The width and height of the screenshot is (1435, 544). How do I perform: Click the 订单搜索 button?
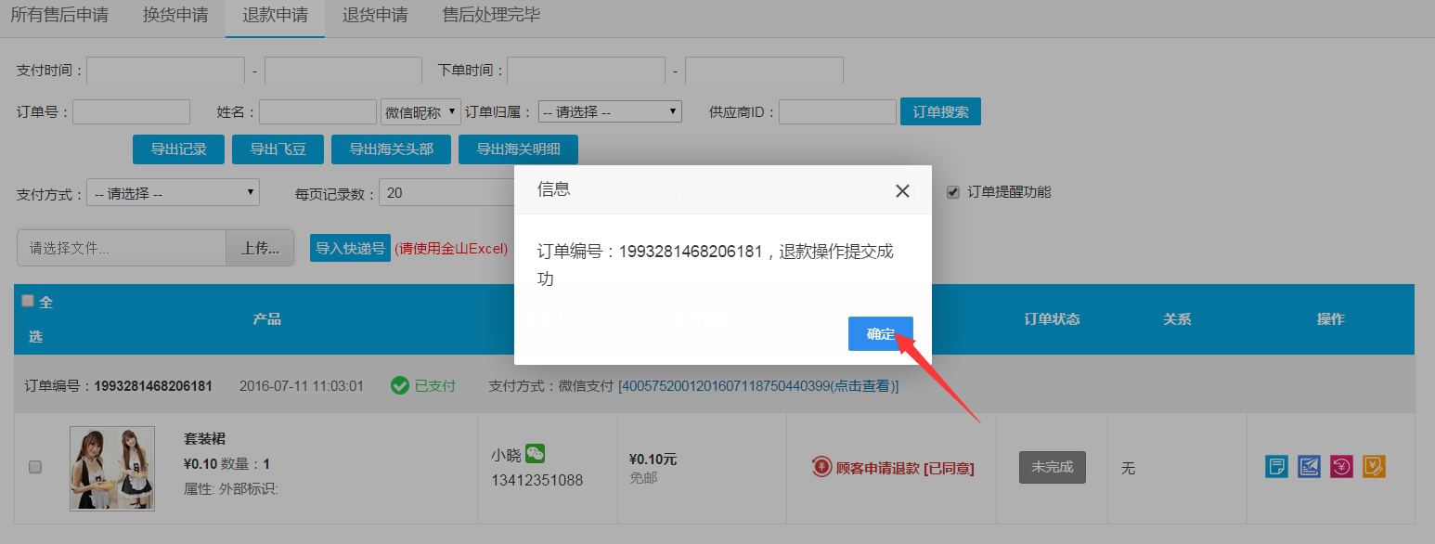pyautogui.click(x=940, y=111)
